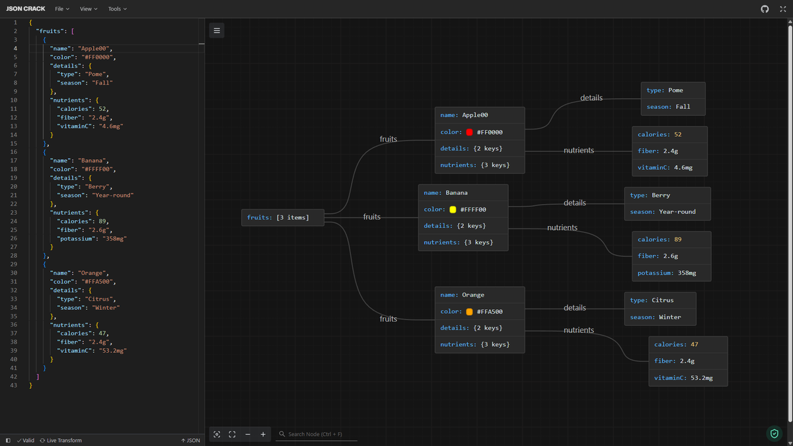Click the JSON CRACK logo
793x446 pixels.
[x=25, y=9]
